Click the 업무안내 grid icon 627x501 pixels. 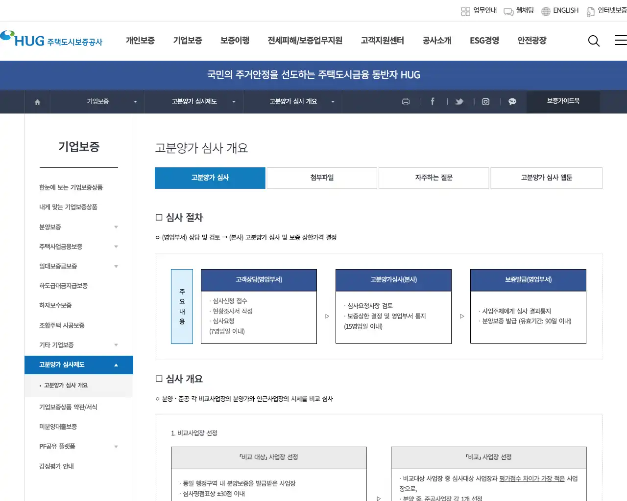[x=465, y=11]
